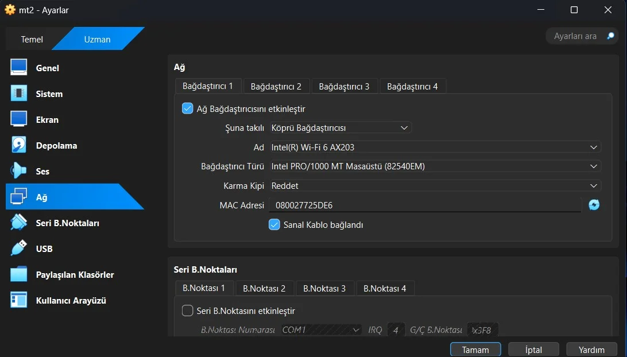Screen dimensions: 627x357
Task: Select the Sistem chip icon
Action: coord(19,94)
